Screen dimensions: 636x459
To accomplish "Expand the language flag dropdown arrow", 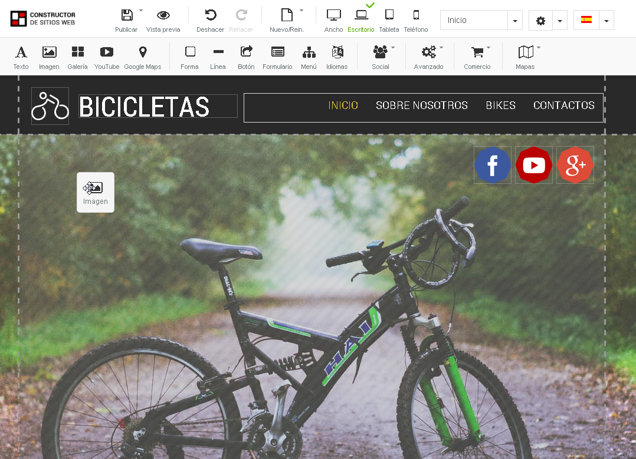I will click(x=607, y=21).
